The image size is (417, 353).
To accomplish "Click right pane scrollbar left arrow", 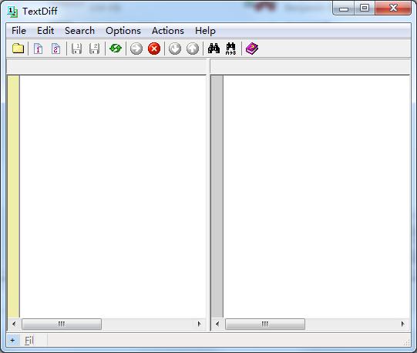I will 217,324.
